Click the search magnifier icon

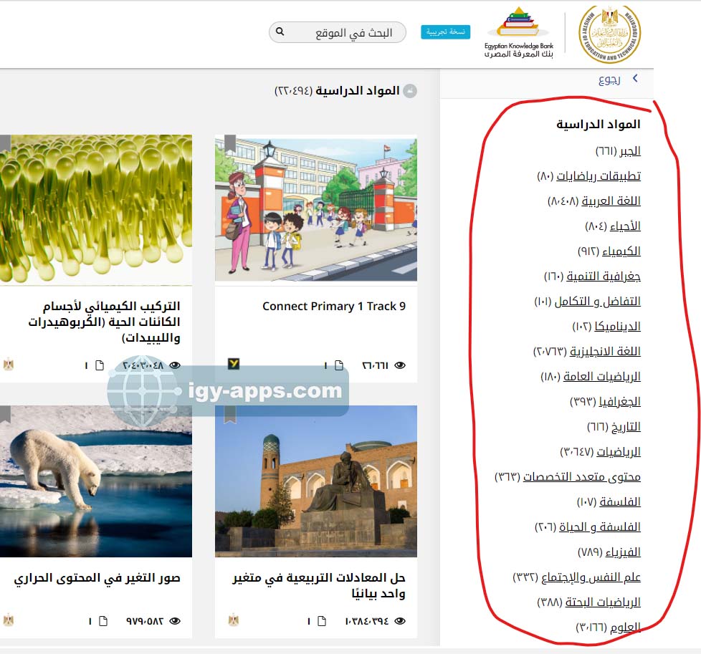[x=280, y=32]
